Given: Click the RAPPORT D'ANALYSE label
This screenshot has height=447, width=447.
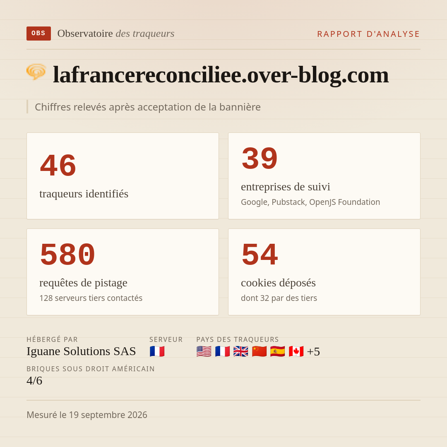Looking at the screenshot, I should (369, 34).
